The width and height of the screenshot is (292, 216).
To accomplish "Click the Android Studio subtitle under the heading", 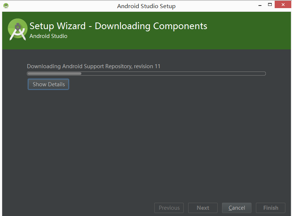I will pyautogui.click(x=48, y=36).
